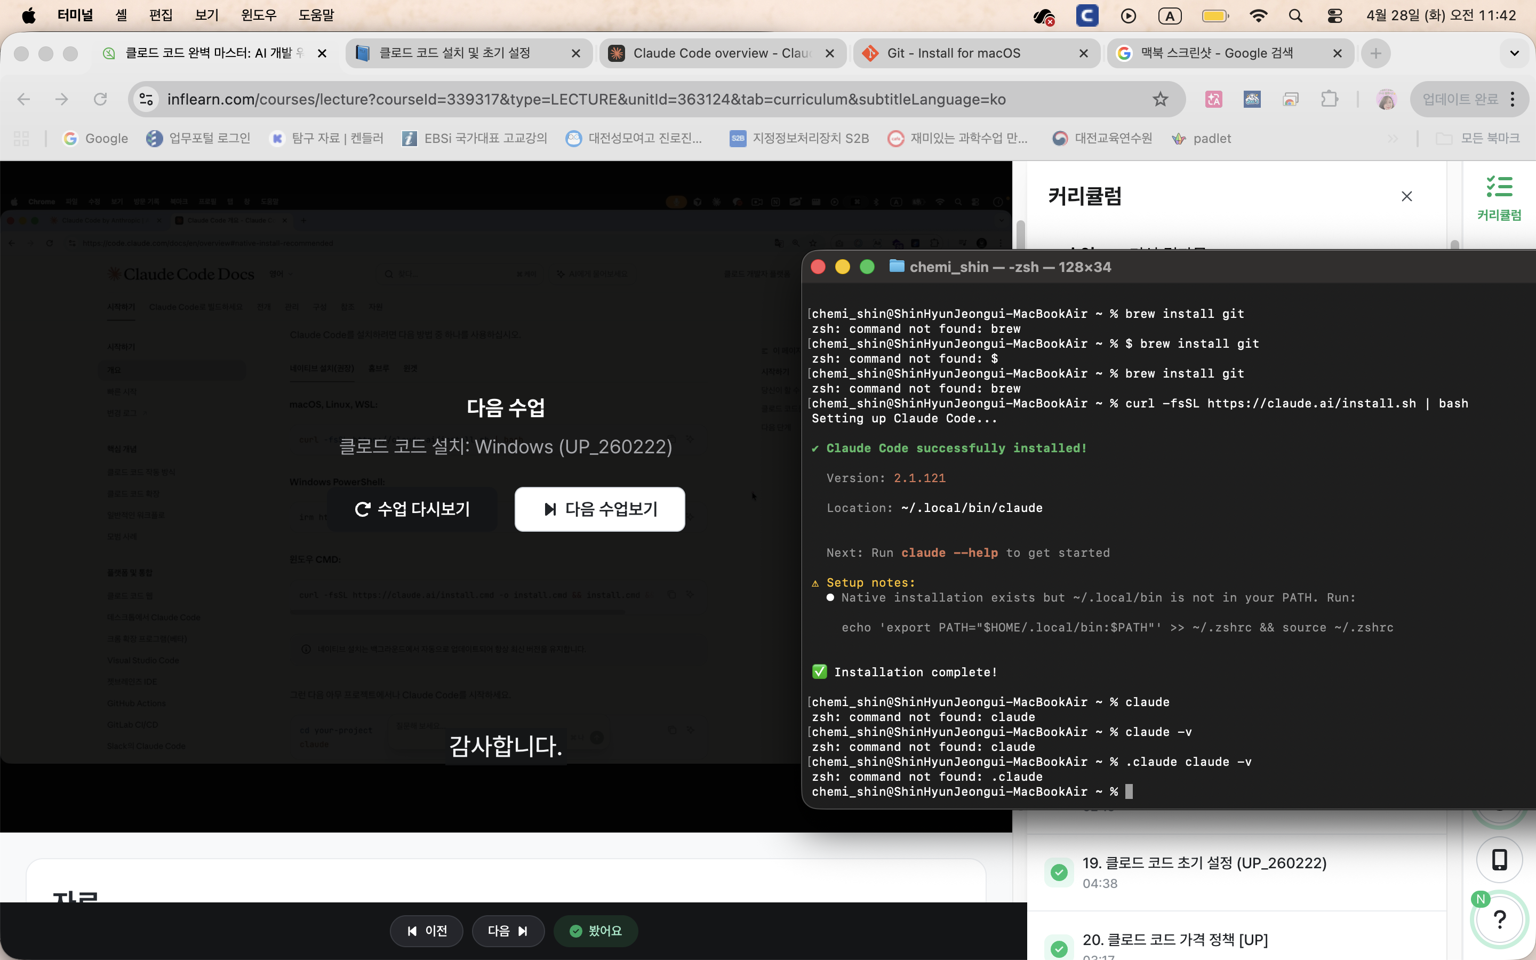
Task: Open macOS Control Center icon in menu bar
Action: [x=1334, y=16]
